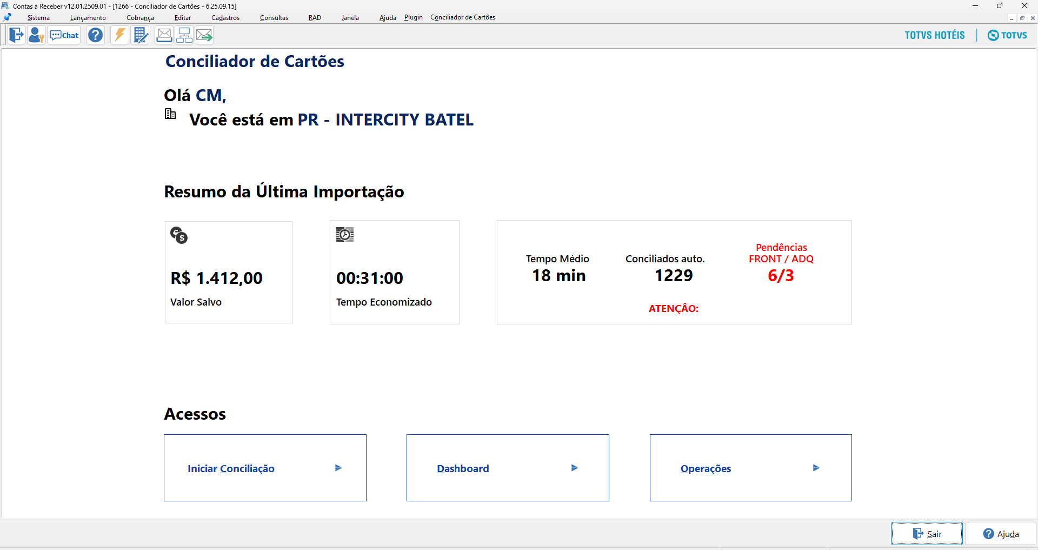Open the Conciliador de Cartões menu
Screen dimensions: 1038x550
[463, 17]
